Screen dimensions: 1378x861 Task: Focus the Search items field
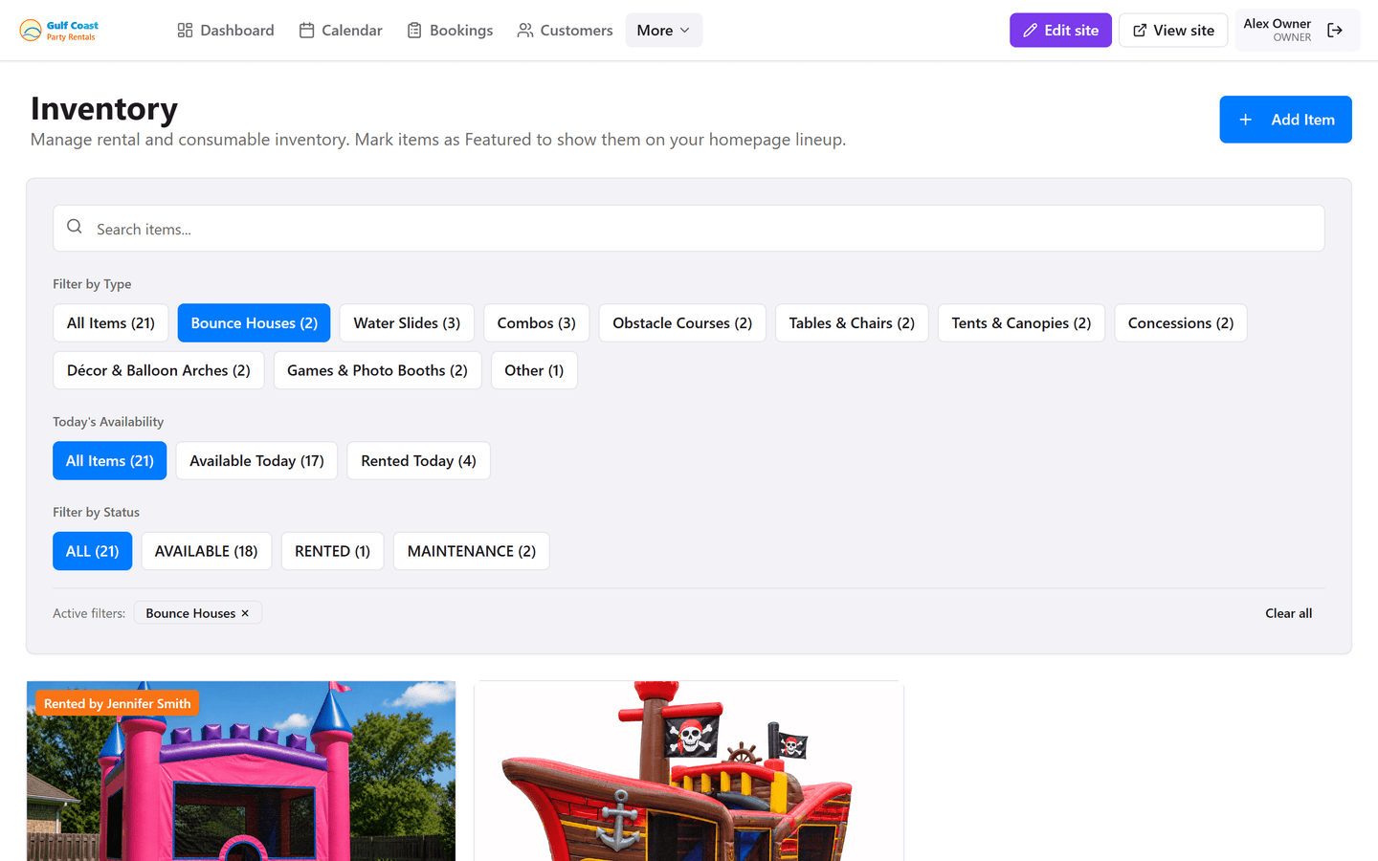pos(689,229)
